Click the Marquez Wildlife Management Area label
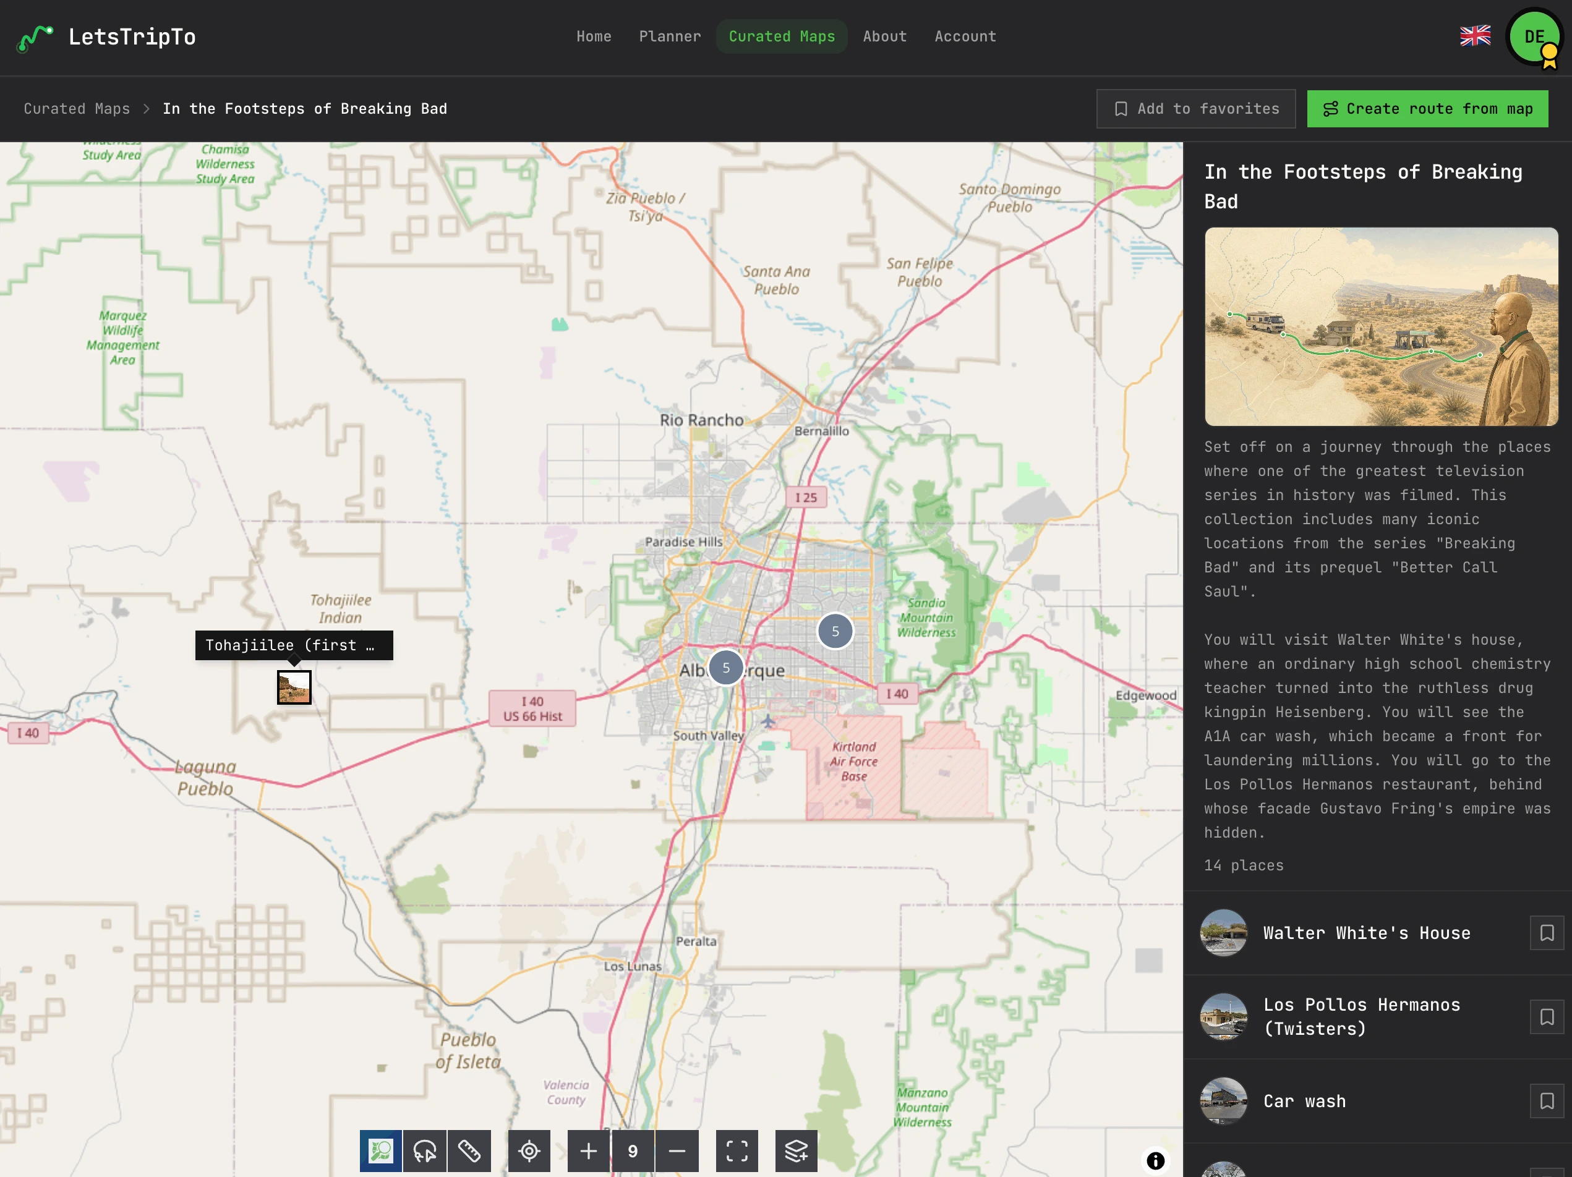Screen dimensions: 1572x1177 [123, 338]
